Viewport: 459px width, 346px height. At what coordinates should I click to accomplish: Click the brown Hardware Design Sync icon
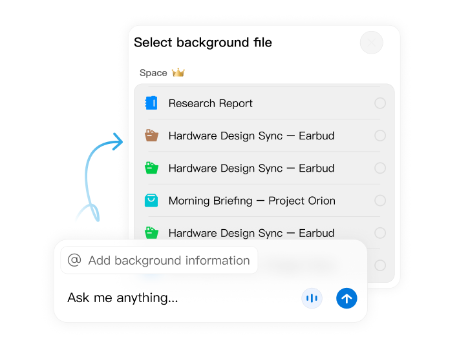151,136
